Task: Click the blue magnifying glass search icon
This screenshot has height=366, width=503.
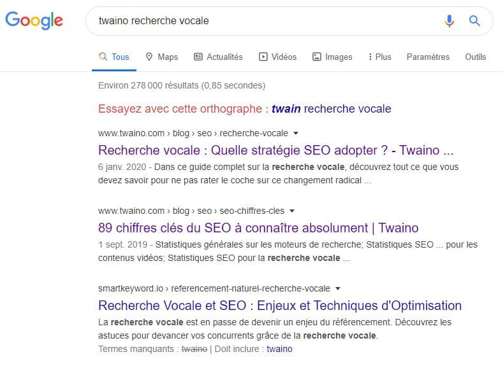Action: point(474,21)
